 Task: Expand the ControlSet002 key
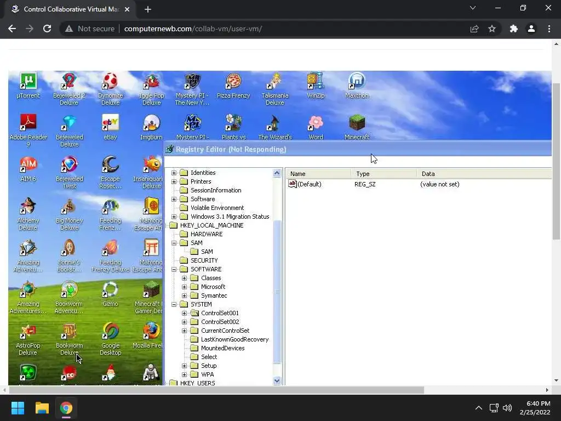click(x=184, y=322)
